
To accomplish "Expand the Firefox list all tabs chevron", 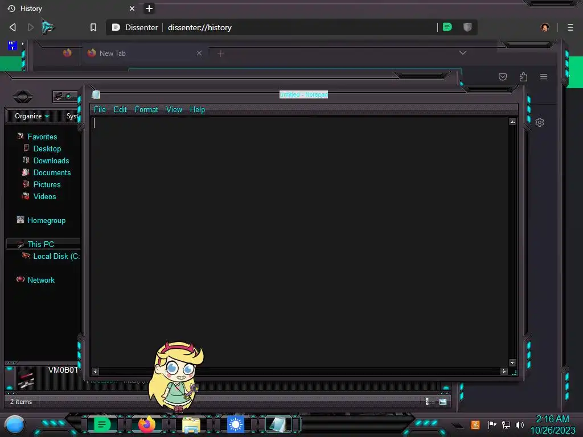I will (462, 53).
